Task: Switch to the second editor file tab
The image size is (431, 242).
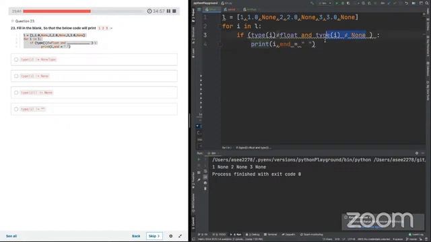Action: (230, 9)
